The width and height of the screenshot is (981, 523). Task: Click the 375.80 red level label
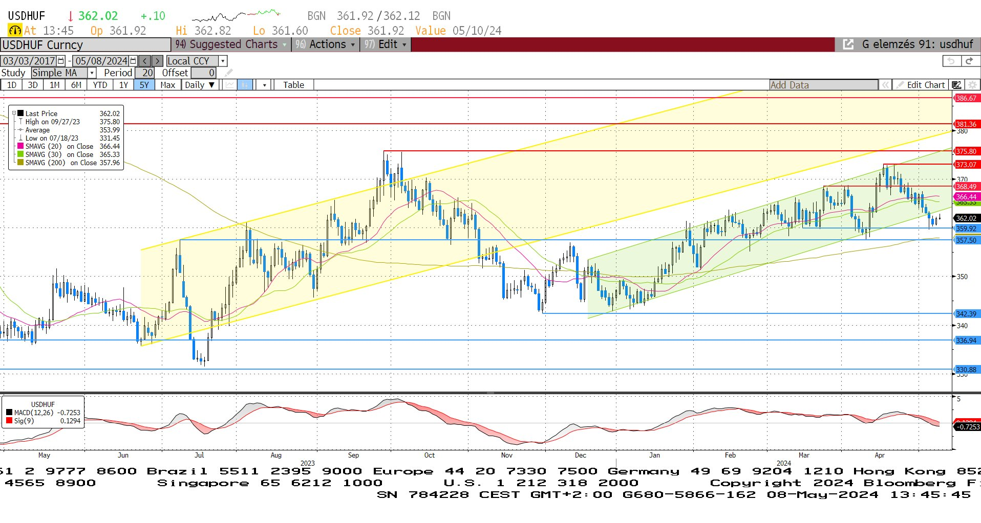tap(967, 151)
